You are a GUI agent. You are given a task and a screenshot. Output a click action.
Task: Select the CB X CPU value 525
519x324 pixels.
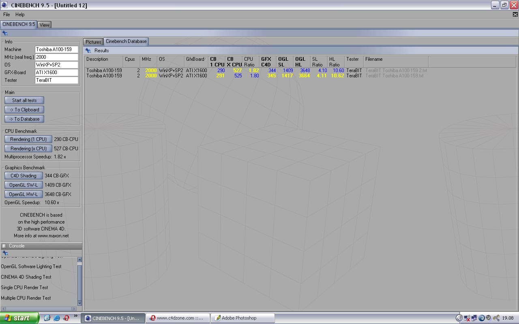[x=238, y=76]
